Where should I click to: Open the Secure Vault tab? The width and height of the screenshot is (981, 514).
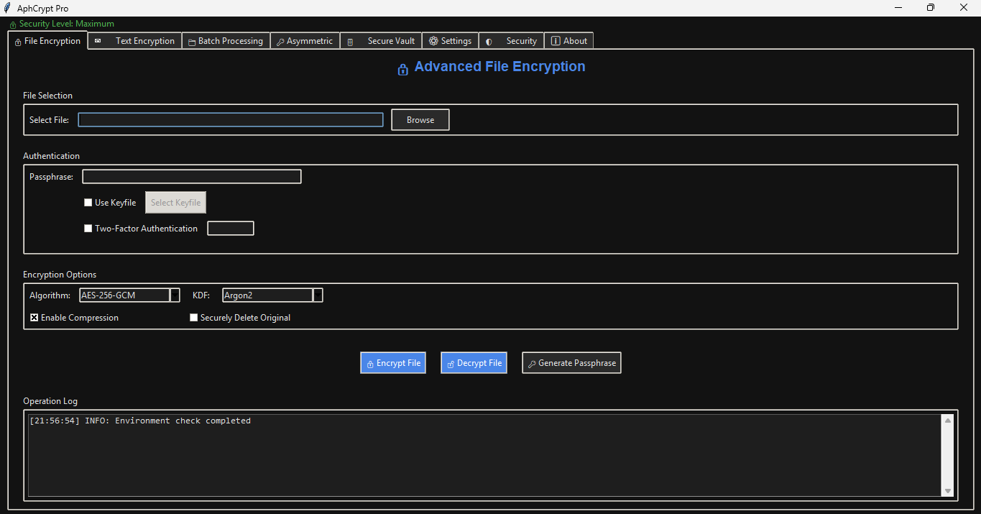[381, 41]
